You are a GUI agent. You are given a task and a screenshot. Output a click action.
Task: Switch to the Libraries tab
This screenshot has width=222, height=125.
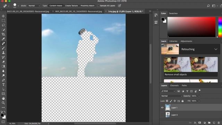(173, 41)
